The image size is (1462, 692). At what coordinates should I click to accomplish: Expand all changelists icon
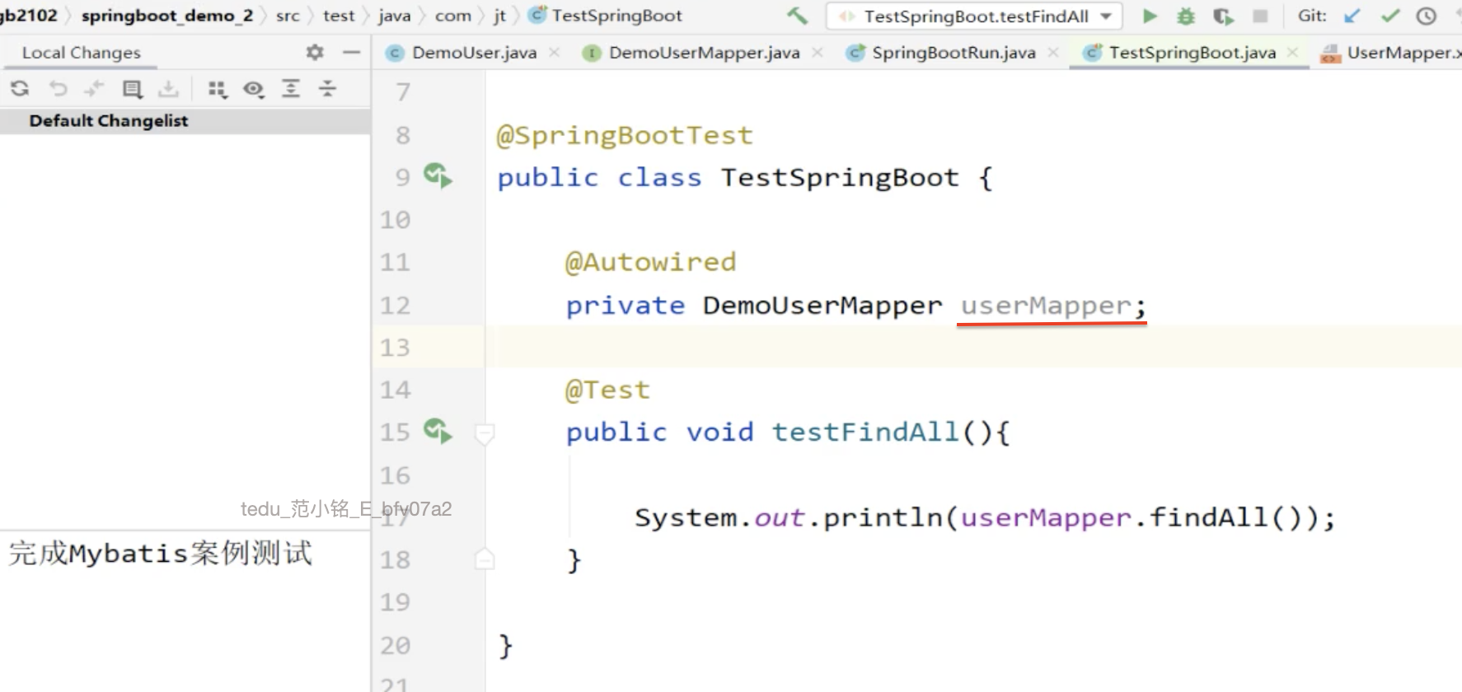pyautogui.click(x=291, y=88)
